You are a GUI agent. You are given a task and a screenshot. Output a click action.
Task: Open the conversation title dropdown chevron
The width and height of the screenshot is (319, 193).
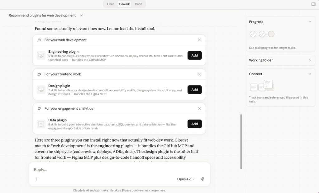82,15
